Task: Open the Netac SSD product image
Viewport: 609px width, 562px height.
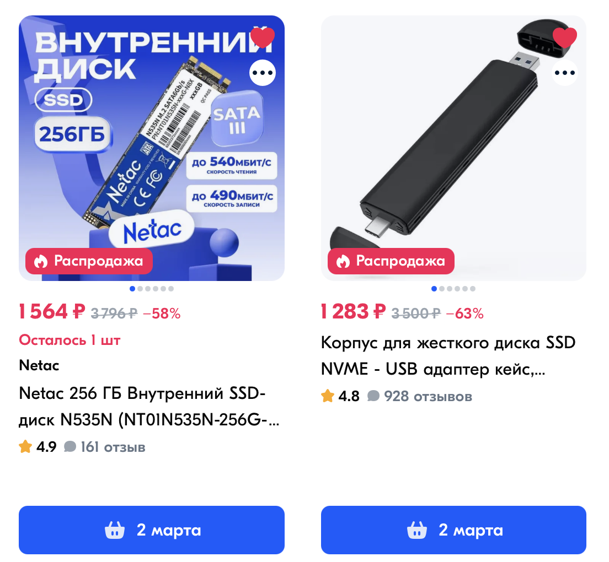Action: click(x=152, y=148)
